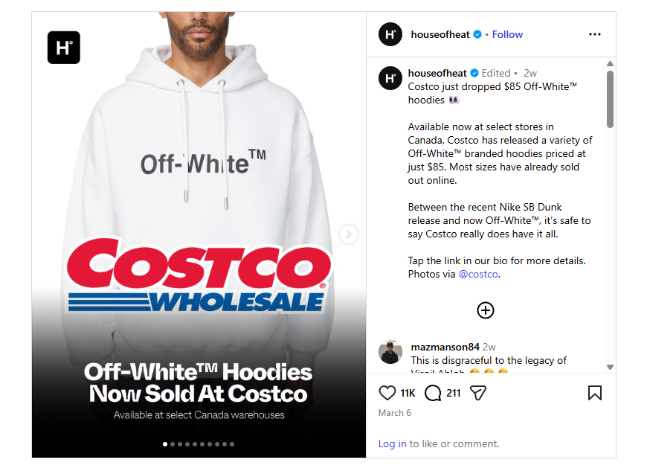Save the post with the bookmark icon
The height and width of the screenshot is (474, 647).
(x=595, y=393)
